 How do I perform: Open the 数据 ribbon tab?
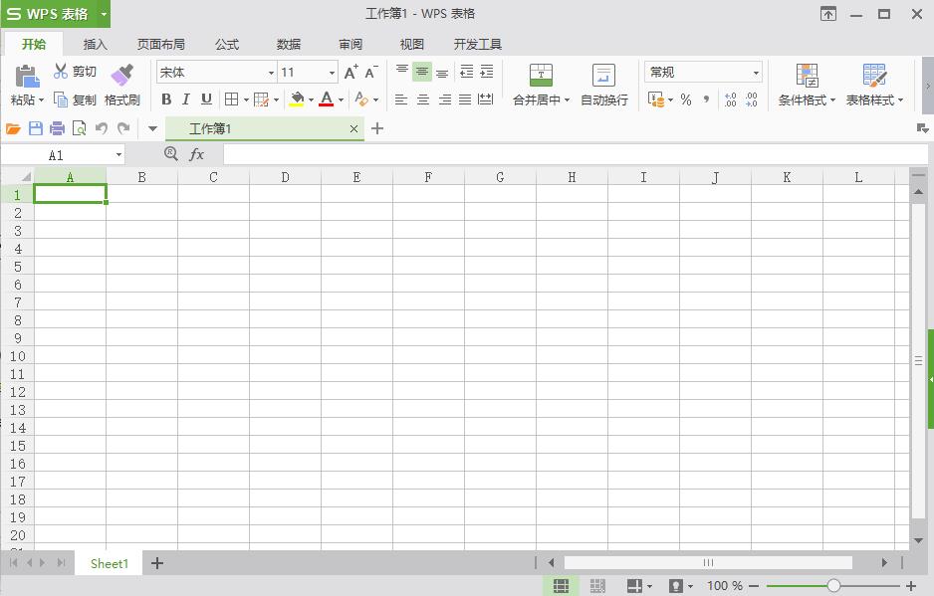coord(288,44)
